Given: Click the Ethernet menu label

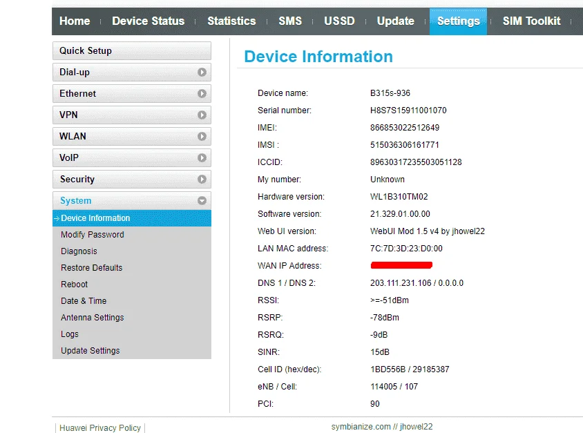Looking at the screenshot, I should coord(77,94).
